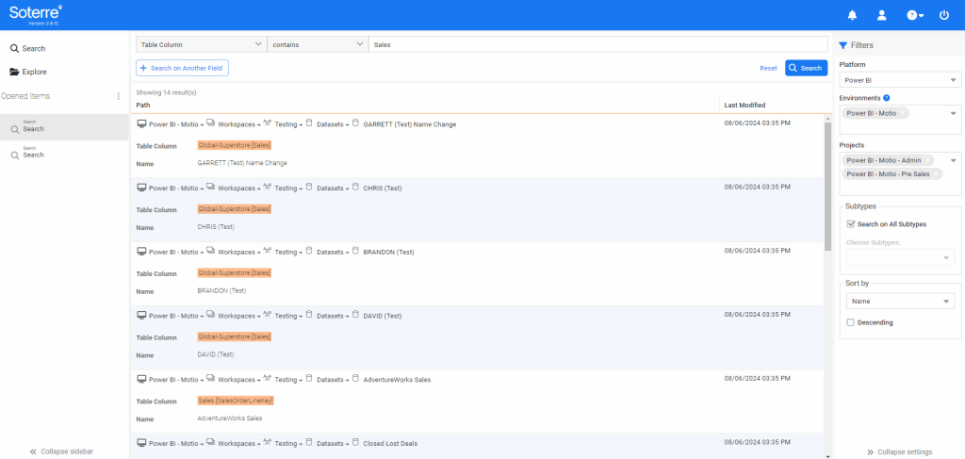Open the contains operator dropdown

click(x=318, y=44)
